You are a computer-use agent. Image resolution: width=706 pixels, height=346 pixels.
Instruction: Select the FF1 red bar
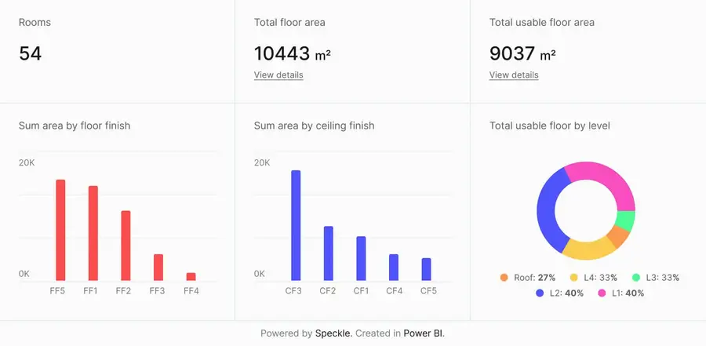93,233
